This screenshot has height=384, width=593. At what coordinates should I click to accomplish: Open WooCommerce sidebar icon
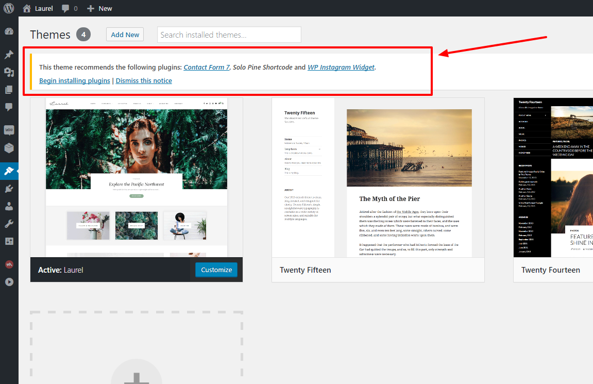pos(9,130)
